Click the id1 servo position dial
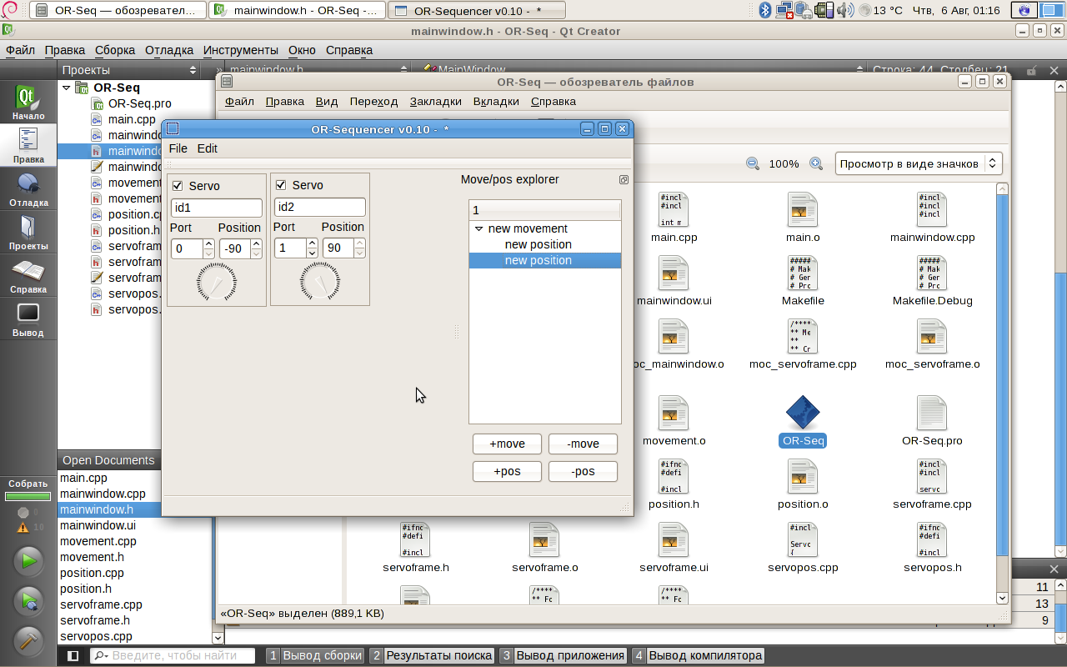This screenshot has height=667, width=1067. [x=217, y=283]
